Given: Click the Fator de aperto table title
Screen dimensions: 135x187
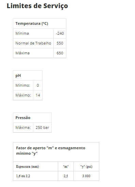Looking at the screenshot, I should (51, 151).
